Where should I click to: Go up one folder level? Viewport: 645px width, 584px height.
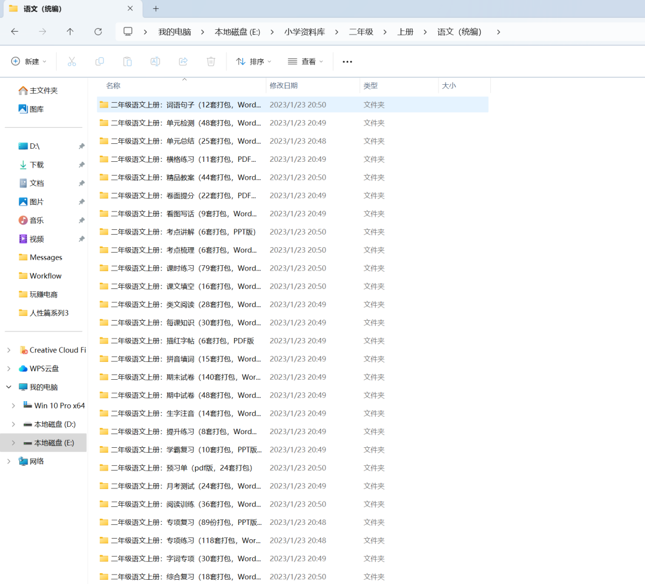[70, 32]
